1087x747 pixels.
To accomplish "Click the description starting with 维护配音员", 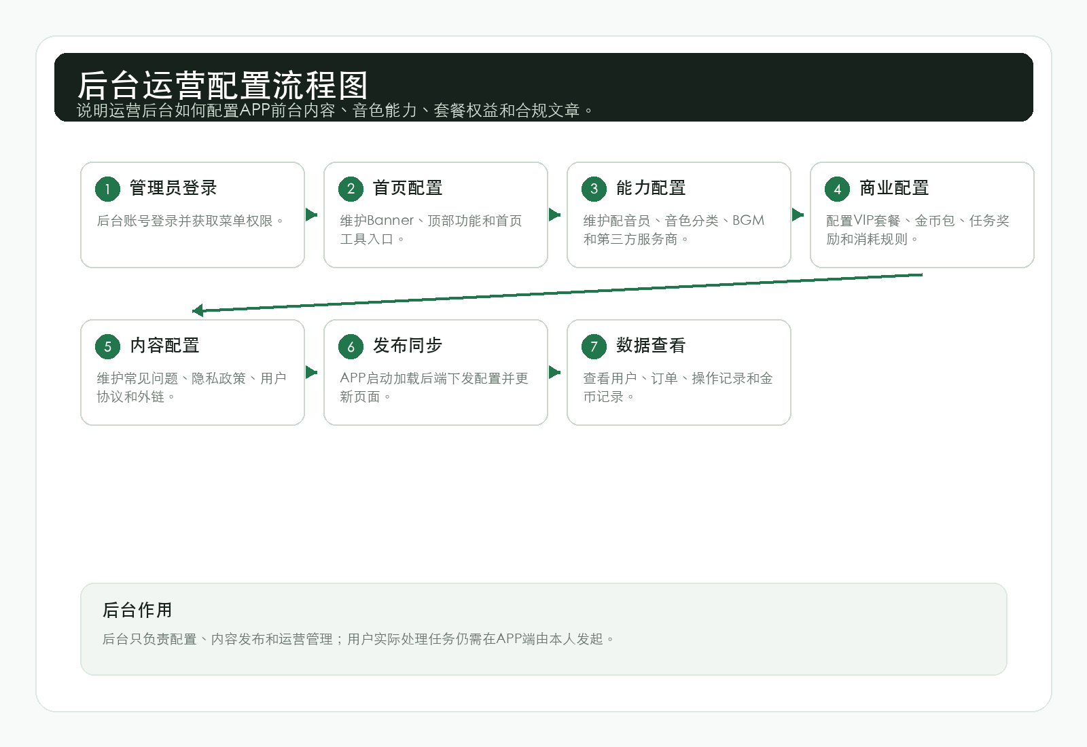I will (x=674, y=230).
